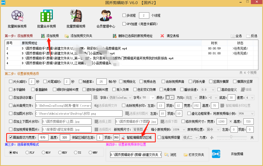Click the 选择上图 icon

[x=96, y=121]
